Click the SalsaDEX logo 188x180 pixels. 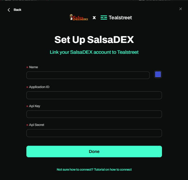[x=79, y=17]
